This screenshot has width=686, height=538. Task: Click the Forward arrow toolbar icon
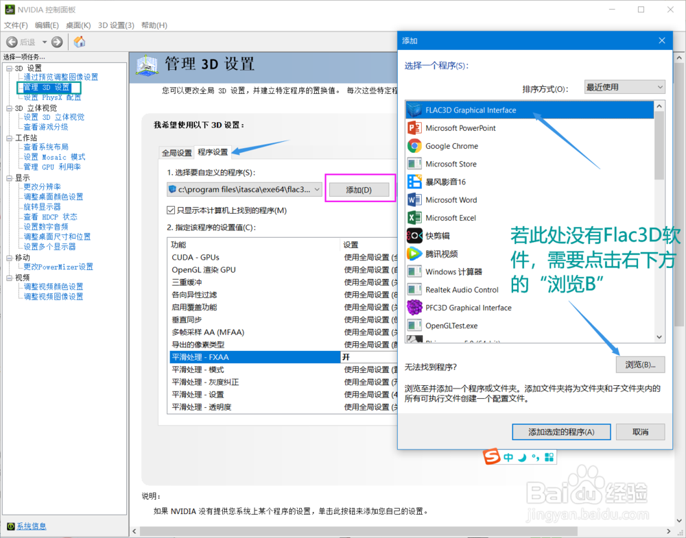pos(58,42)
